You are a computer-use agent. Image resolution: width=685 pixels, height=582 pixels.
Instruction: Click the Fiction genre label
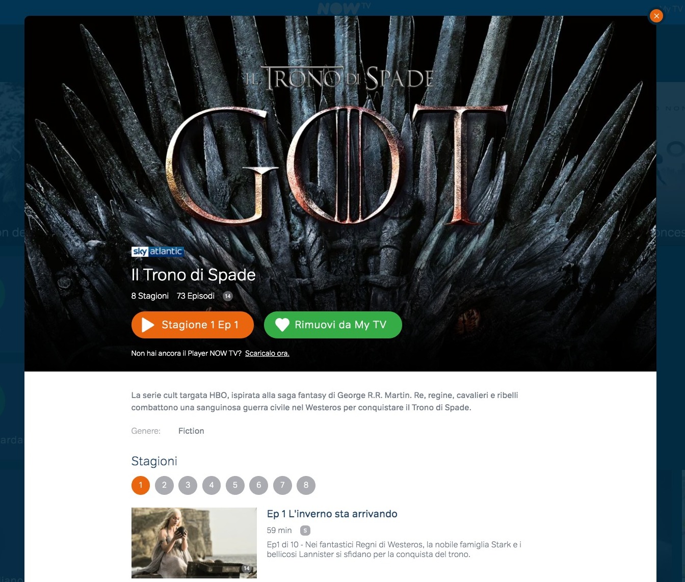point(191,431)
